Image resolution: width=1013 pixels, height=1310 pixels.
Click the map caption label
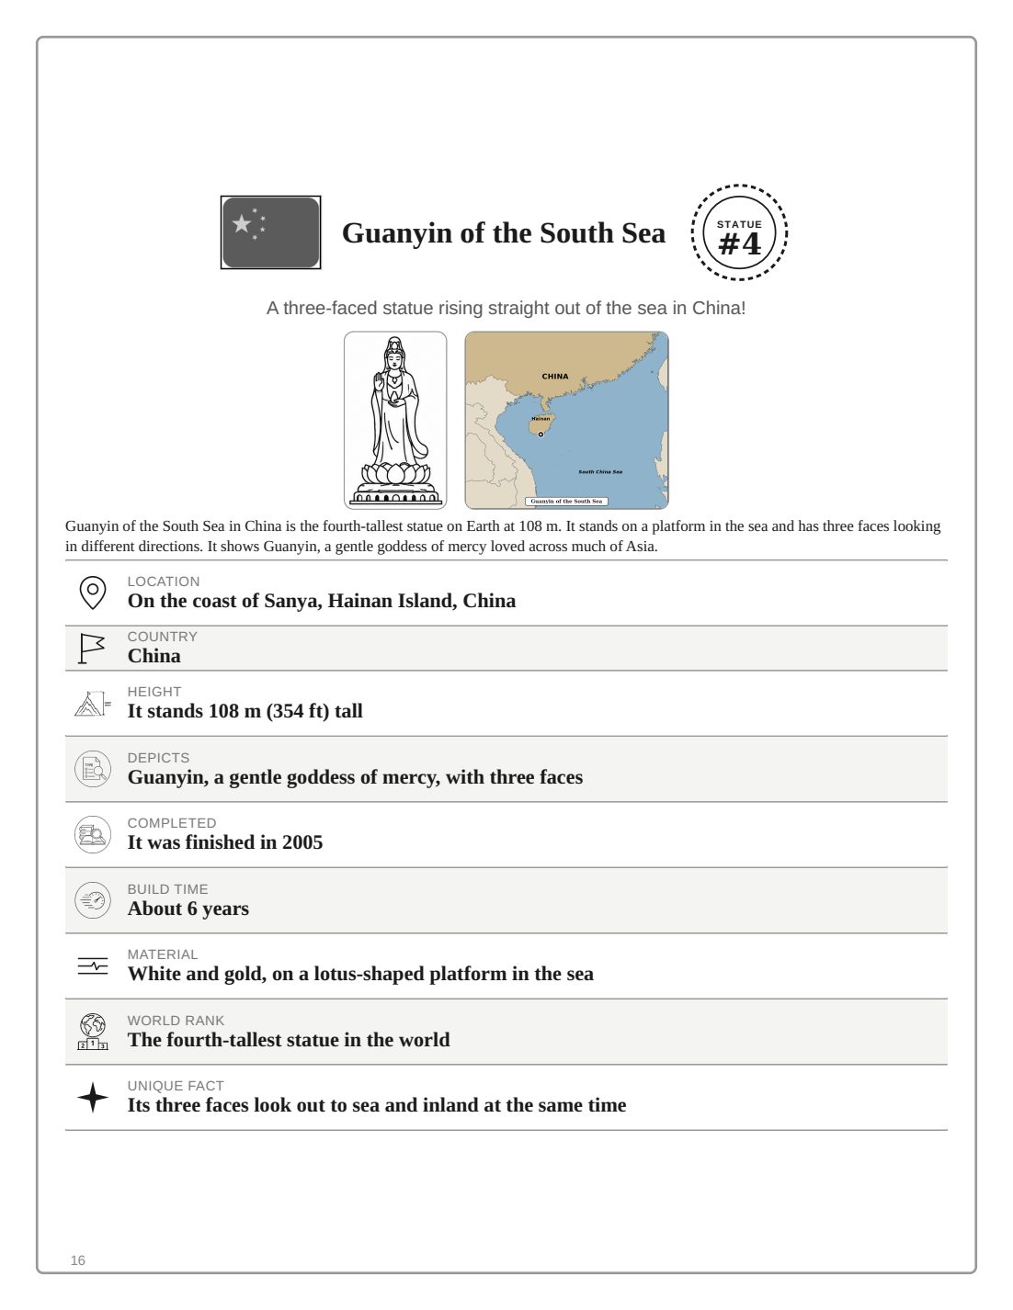tap(566, 502)
